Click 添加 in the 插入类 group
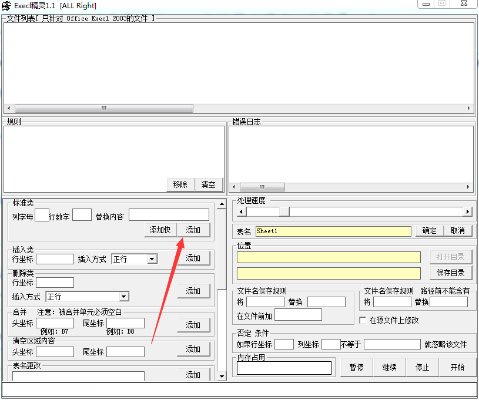This screenshot has width=479, height=400. (x=193, y=258)
